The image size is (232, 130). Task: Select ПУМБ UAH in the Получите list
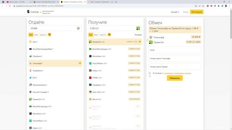115,78
